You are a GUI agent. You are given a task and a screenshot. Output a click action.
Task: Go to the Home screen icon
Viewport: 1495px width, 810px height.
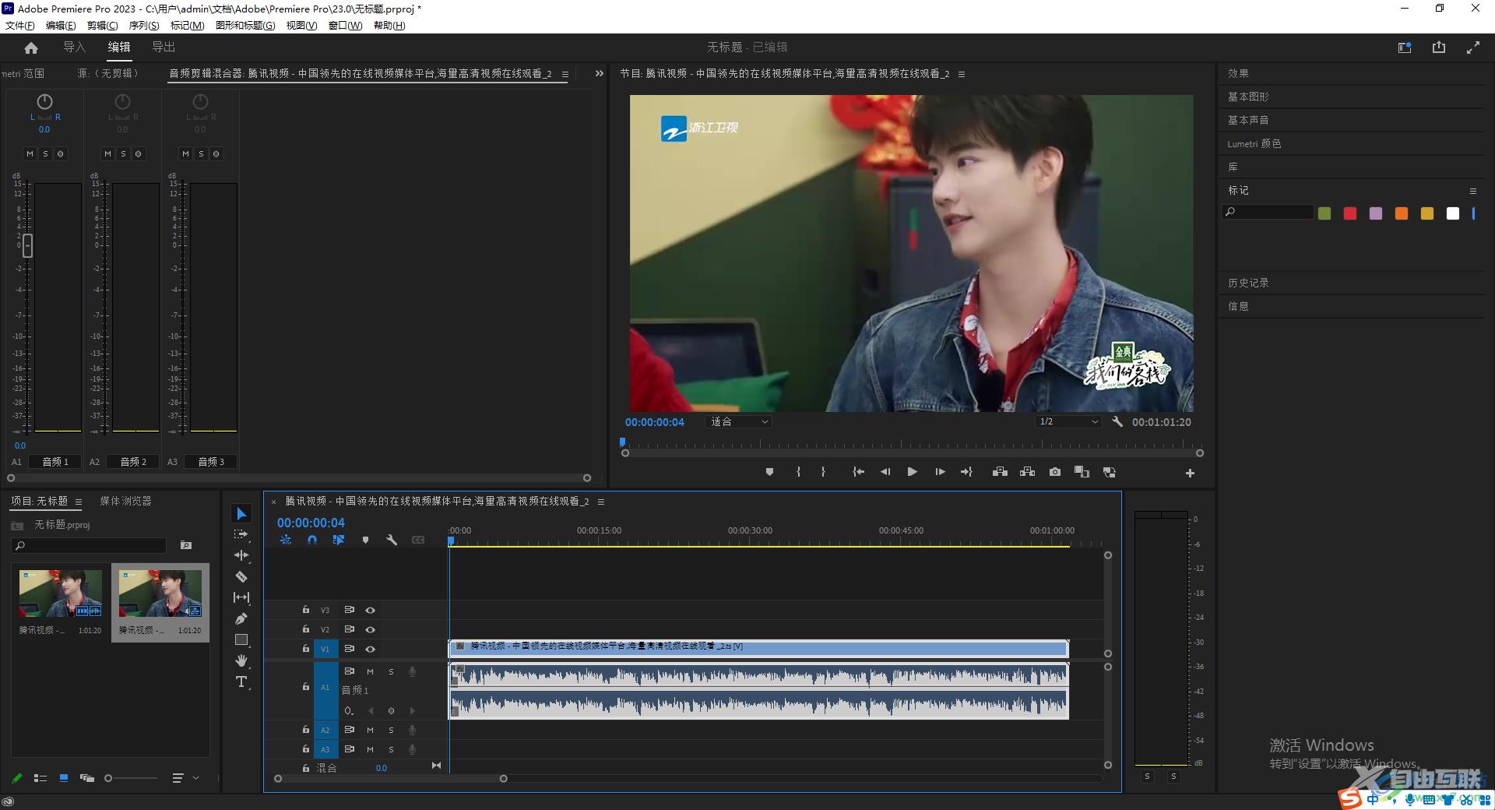pyautogui.click(x=31, y=48)
